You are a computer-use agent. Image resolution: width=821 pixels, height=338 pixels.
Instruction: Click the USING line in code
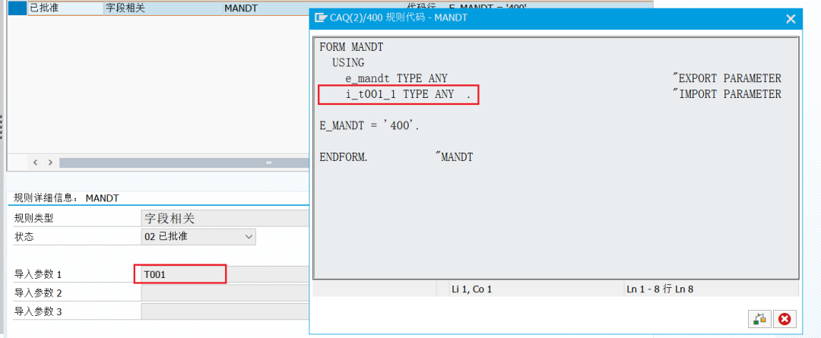coord(348,63)
